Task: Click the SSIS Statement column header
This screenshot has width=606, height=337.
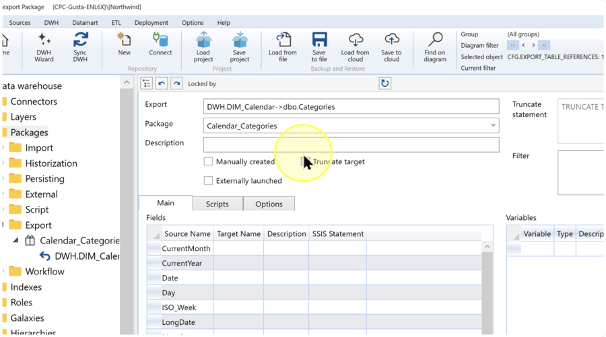Action: (x=338, y=233)
